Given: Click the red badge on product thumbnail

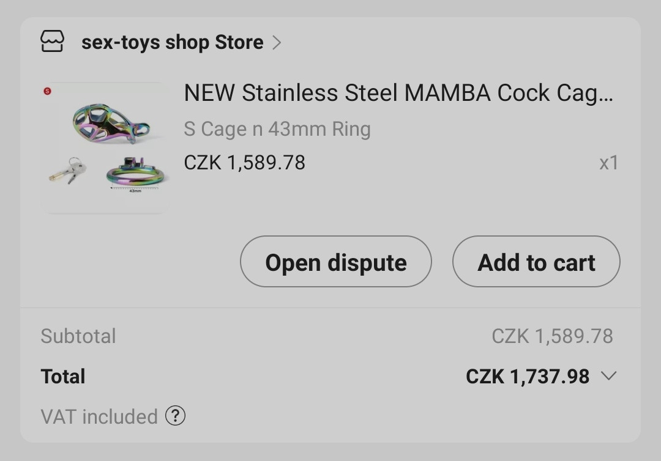Looking at the screenshot, I should [x=48, y=91].
